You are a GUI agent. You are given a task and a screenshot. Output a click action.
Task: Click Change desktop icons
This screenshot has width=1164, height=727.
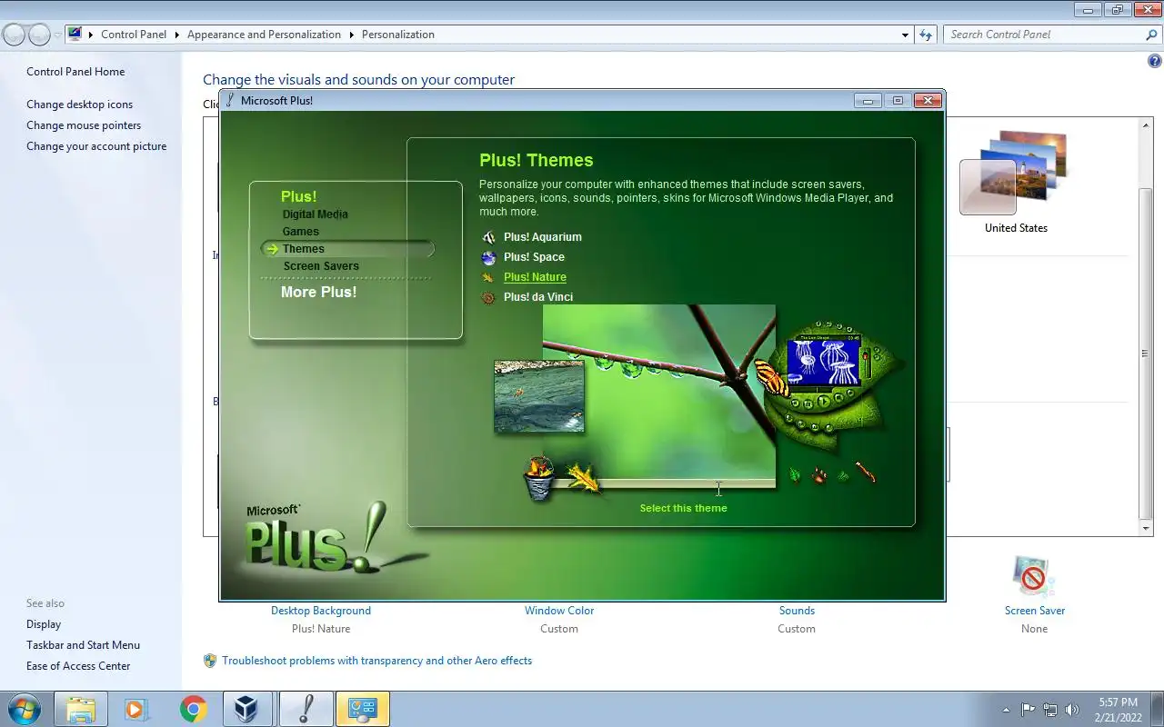(x=79, y=105)
